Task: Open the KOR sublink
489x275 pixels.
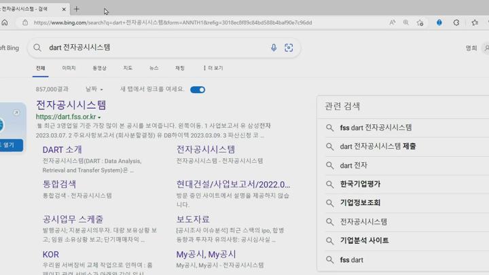Action: tap(50, 255)
